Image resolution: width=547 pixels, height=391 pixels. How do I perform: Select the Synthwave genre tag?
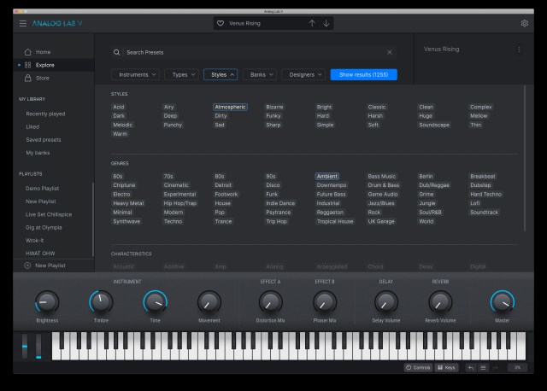tap(126, 221)
